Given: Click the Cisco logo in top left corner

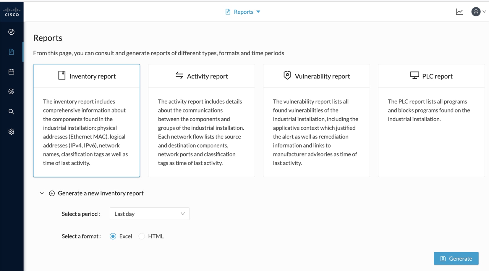Looking at the screenshot, I should 12,12.
